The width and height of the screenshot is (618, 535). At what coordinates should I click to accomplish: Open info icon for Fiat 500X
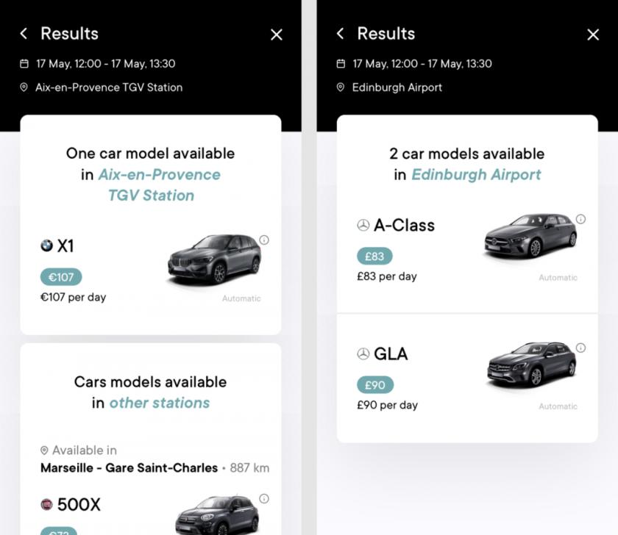(264, 499)
